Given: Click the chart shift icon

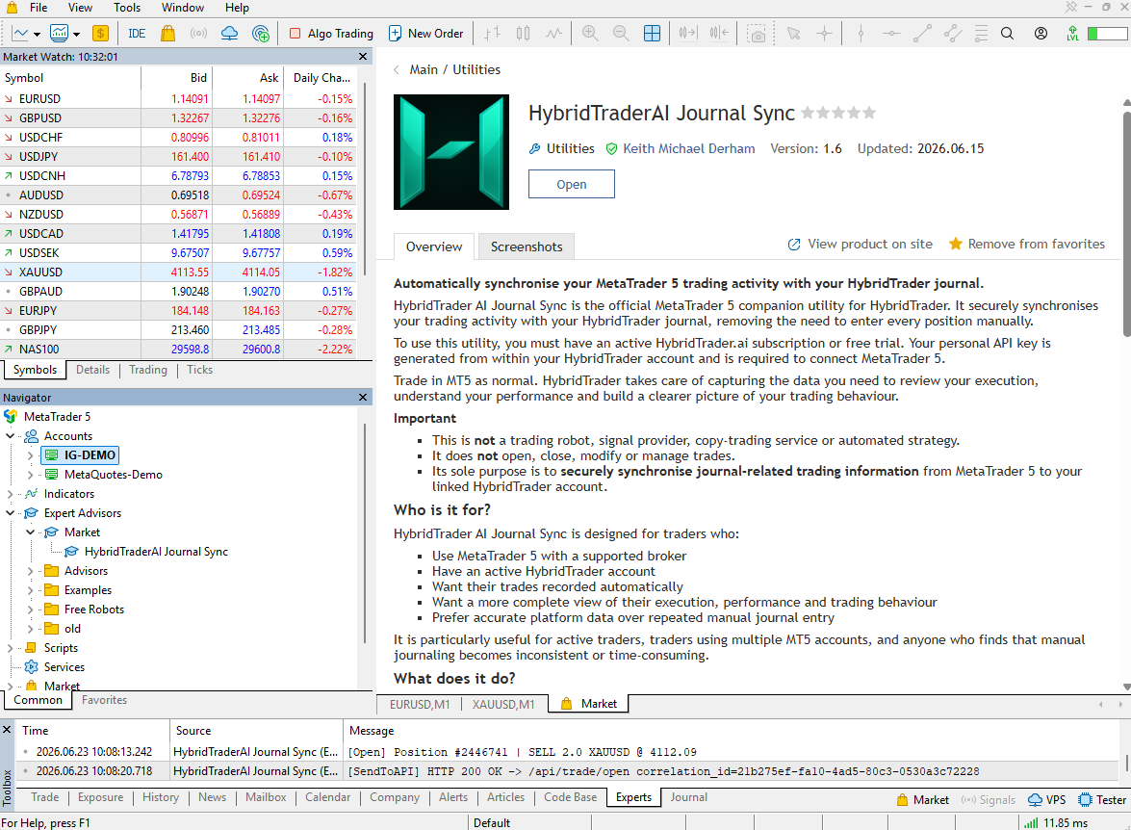Looking at the screenshot, I should click(719, 33).
